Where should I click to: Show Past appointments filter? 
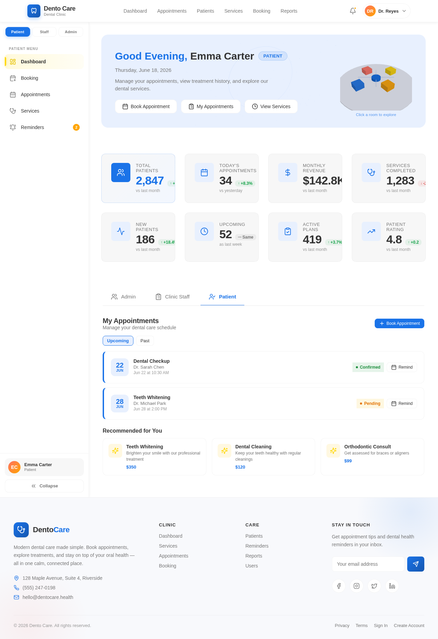point(145,341)
